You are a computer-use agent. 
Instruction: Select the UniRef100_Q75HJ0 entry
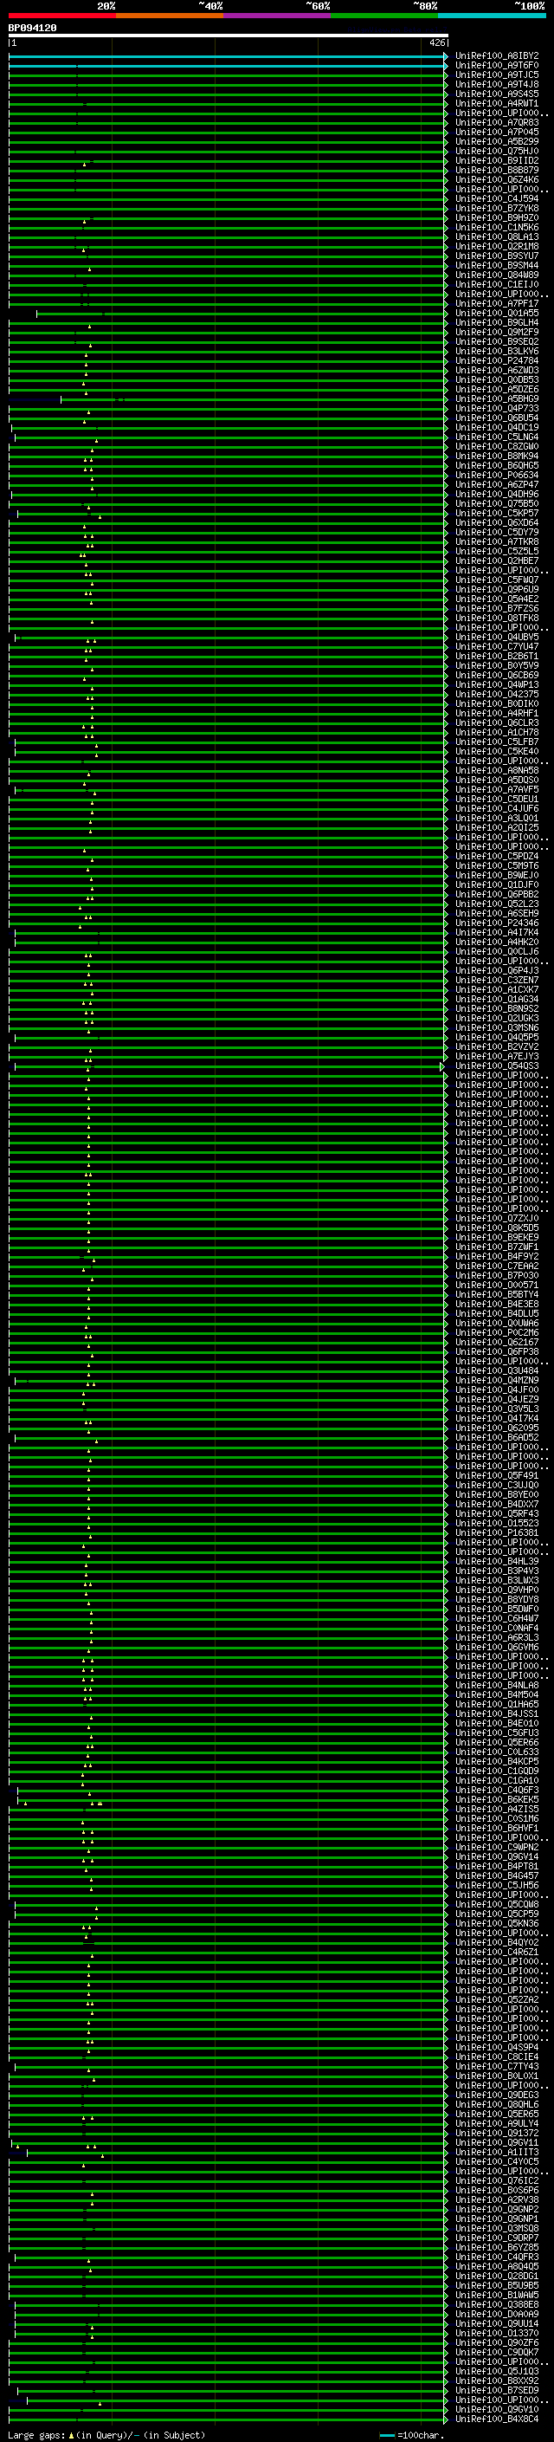point(497,151)
